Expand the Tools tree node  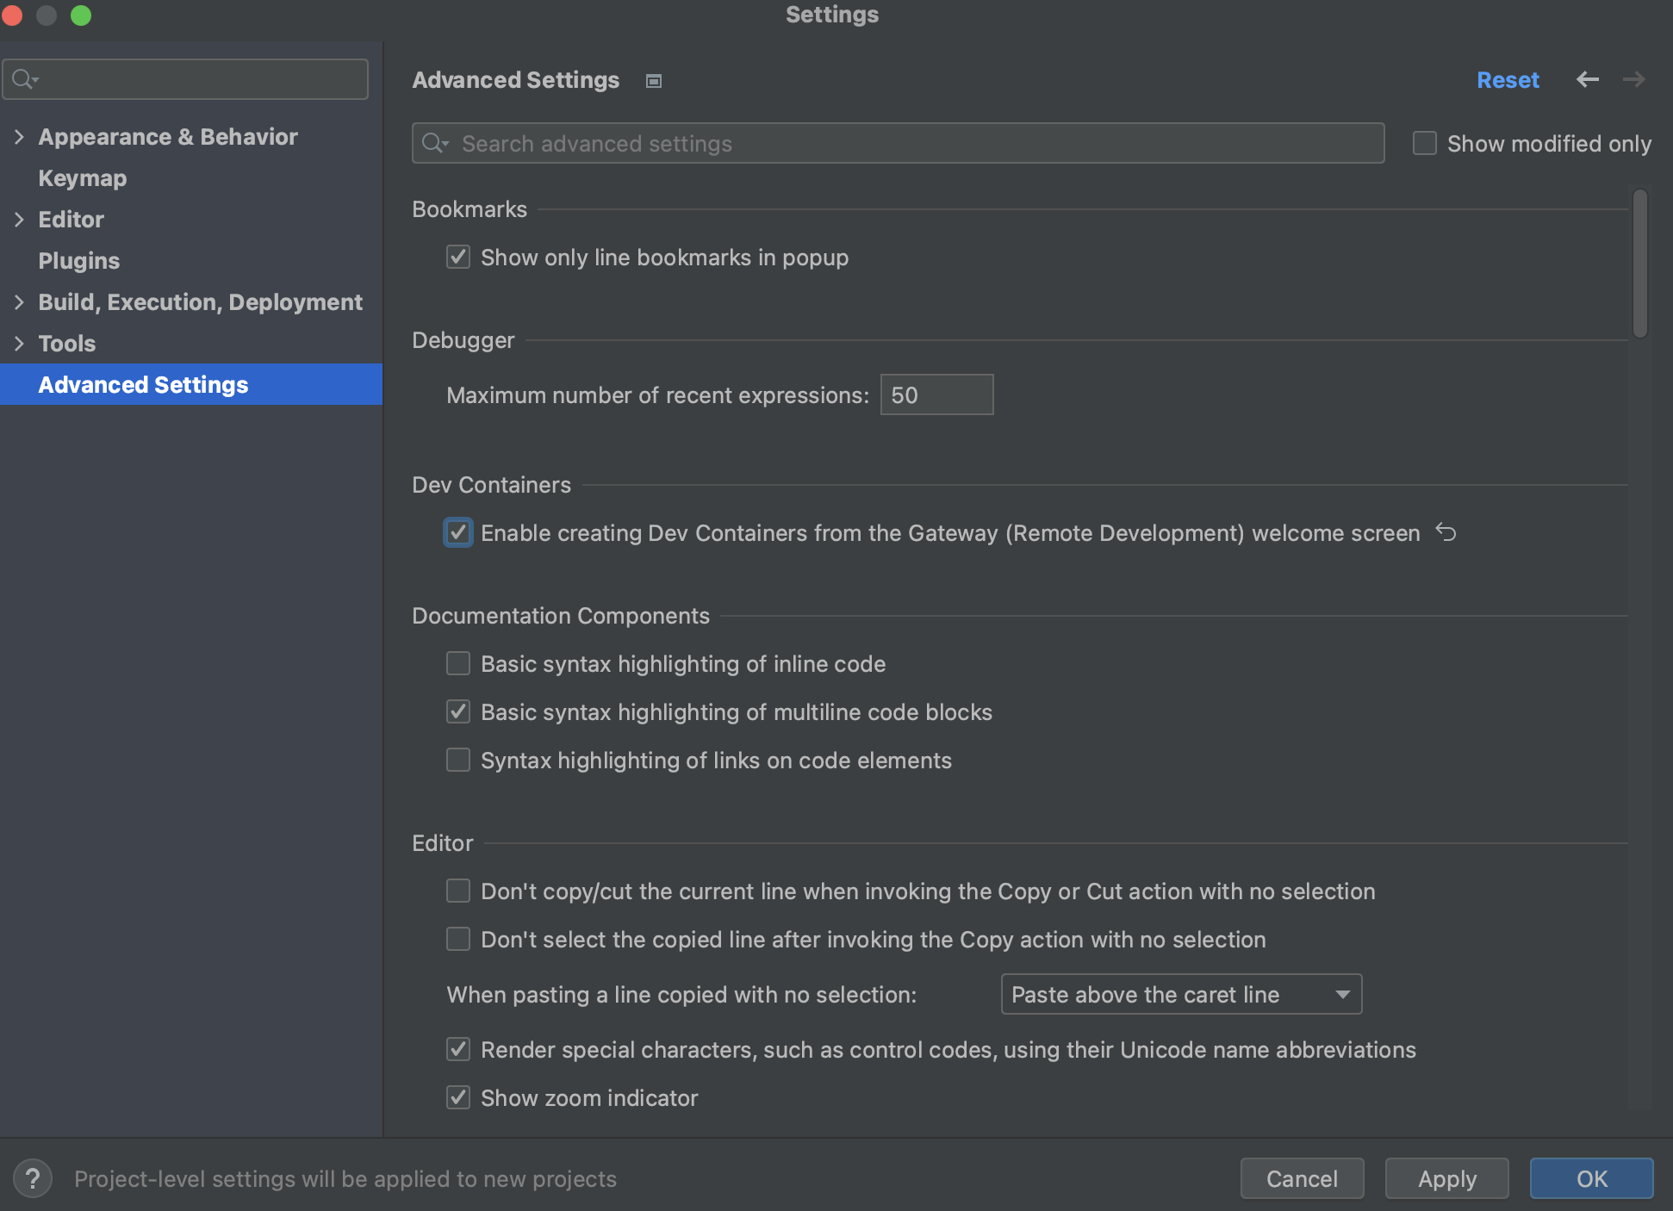19,343
